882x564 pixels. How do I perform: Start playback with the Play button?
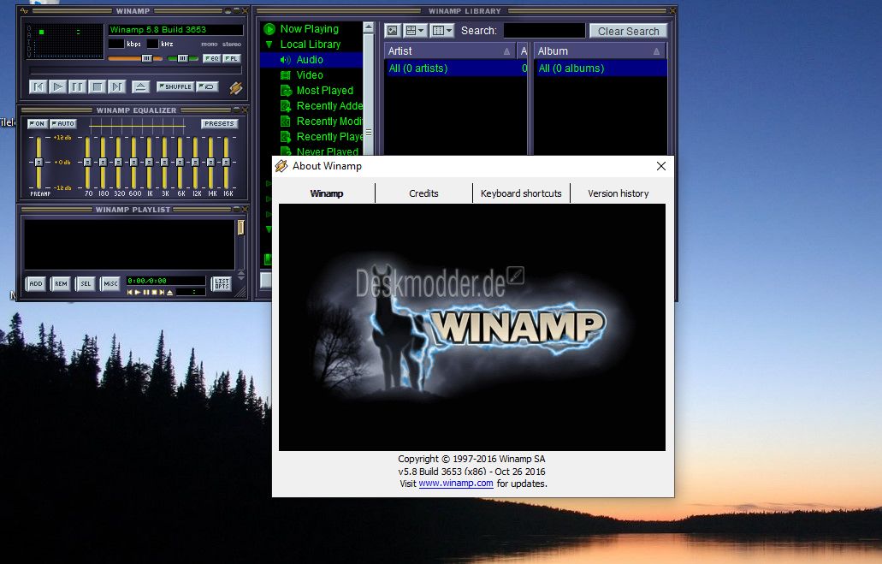[57, 86]
